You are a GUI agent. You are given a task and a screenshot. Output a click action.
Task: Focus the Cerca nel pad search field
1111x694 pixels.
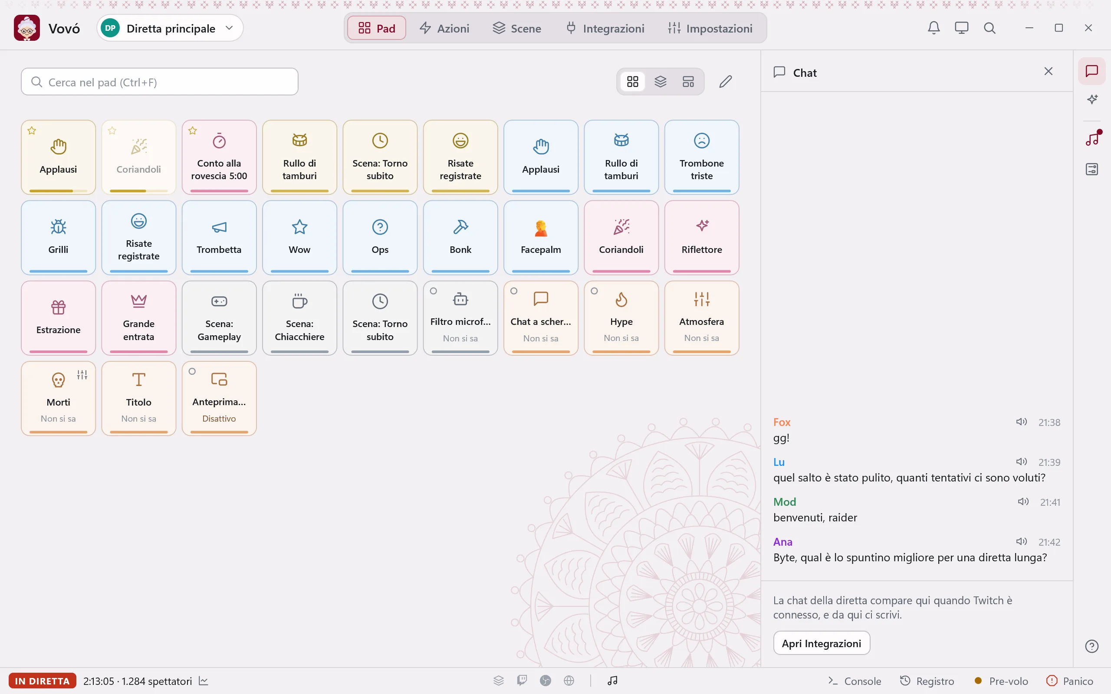(159, 82)
